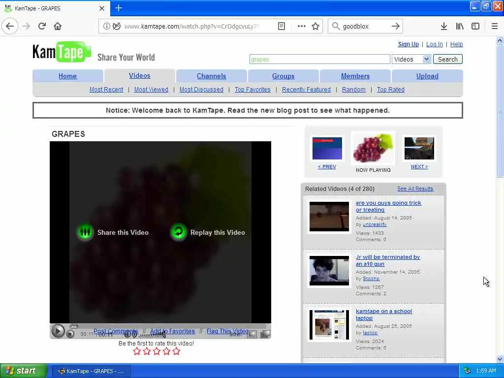Open page actions three-dots menu
Screen dimensions: 504x378
[x=302, y=27]
